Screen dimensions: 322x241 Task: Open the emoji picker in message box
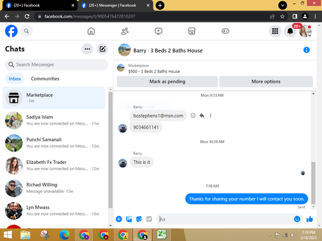point(297,219)
